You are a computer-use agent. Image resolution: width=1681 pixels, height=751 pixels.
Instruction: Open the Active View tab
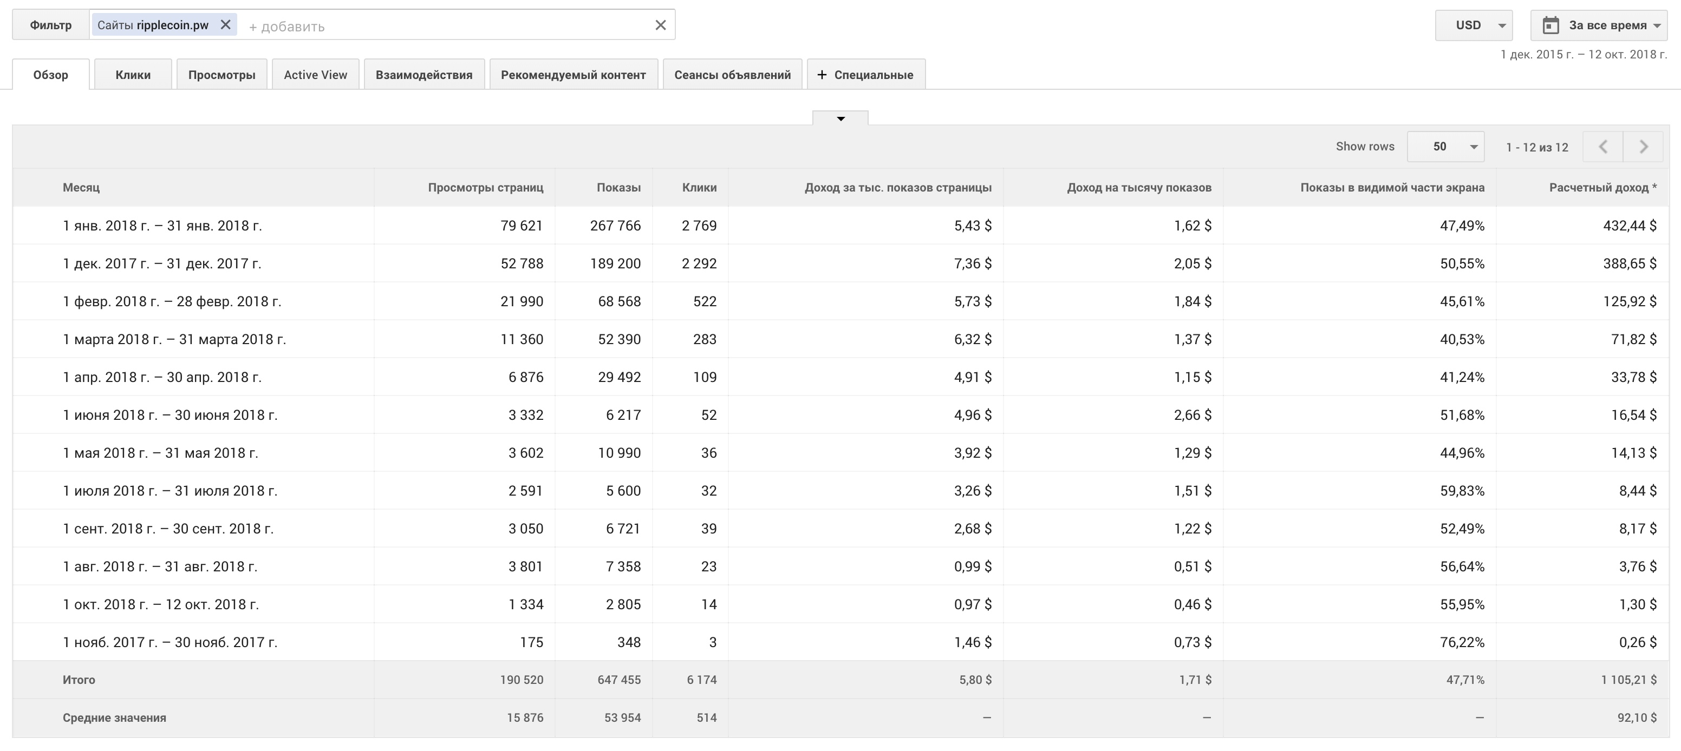[x=315, y=74]
